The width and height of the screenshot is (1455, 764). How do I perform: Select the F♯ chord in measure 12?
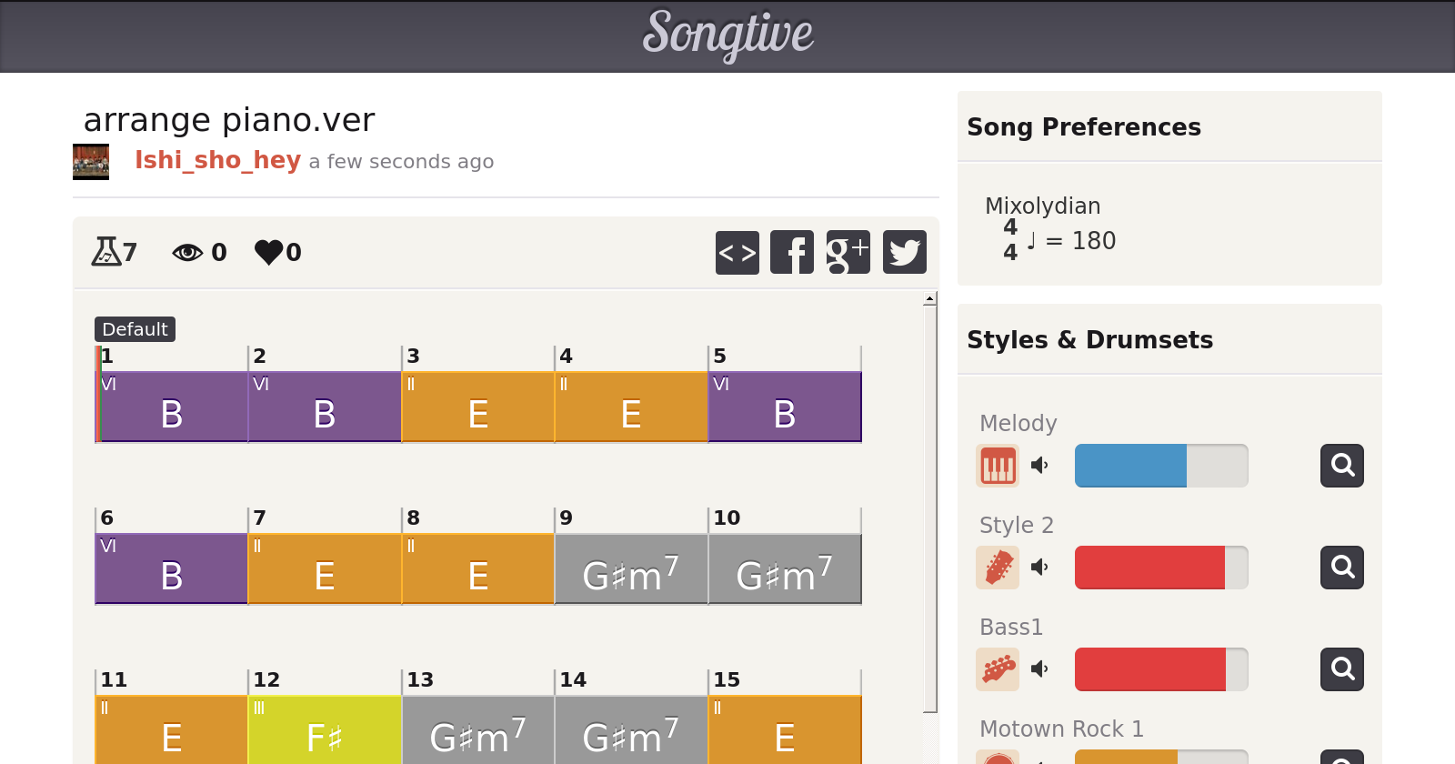point(325,730)
